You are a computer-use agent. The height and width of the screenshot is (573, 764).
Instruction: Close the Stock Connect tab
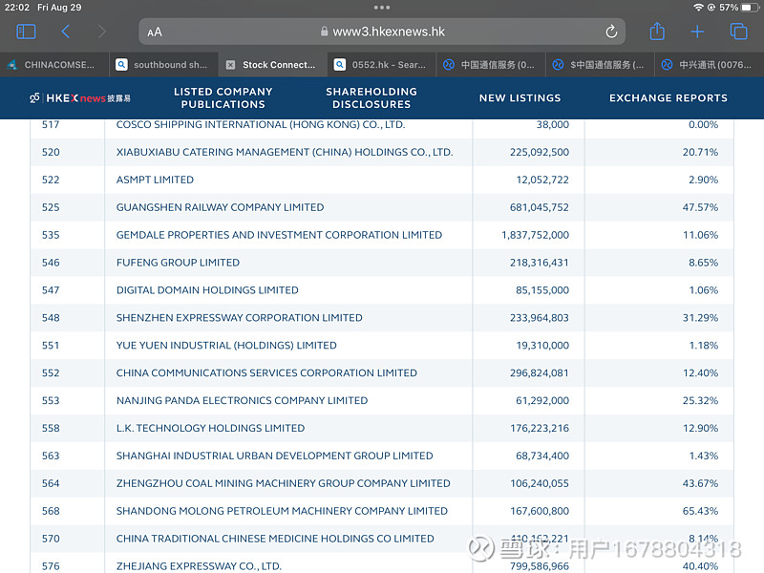230,65
